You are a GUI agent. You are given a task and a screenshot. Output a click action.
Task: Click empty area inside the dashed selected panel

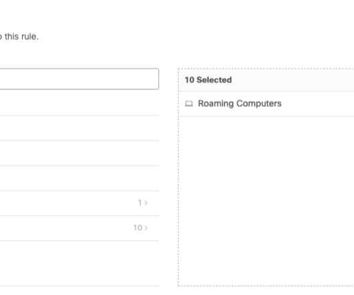(x=266, y=201)
